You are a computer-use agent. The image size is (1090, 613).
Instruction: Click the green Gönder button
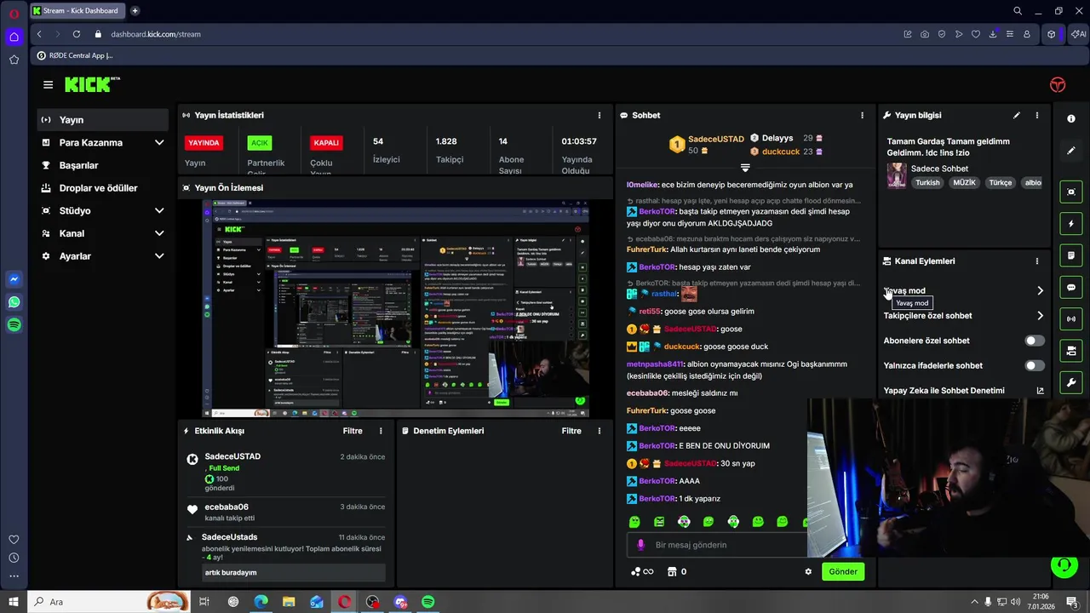click(x=843, y=571)
